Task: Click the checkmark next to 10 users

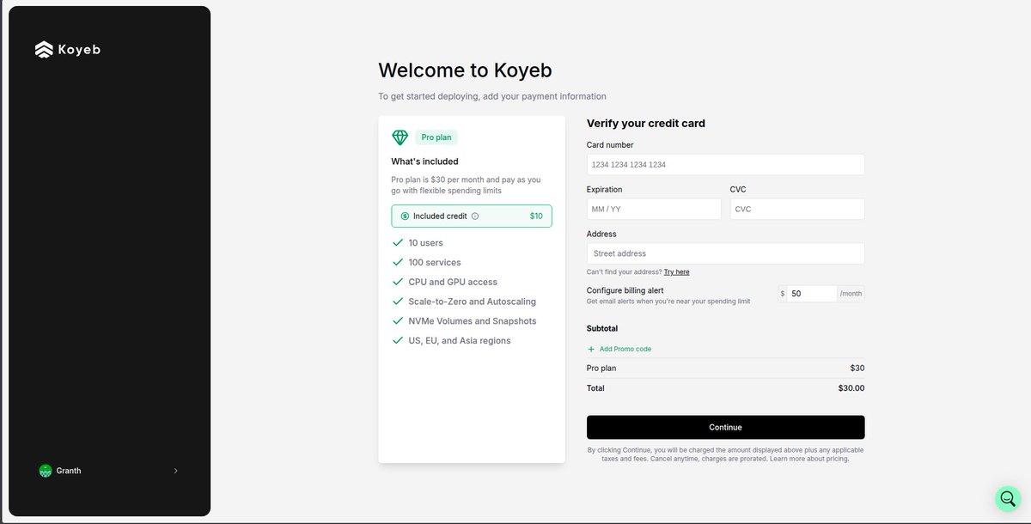Action: click(398, 243)
